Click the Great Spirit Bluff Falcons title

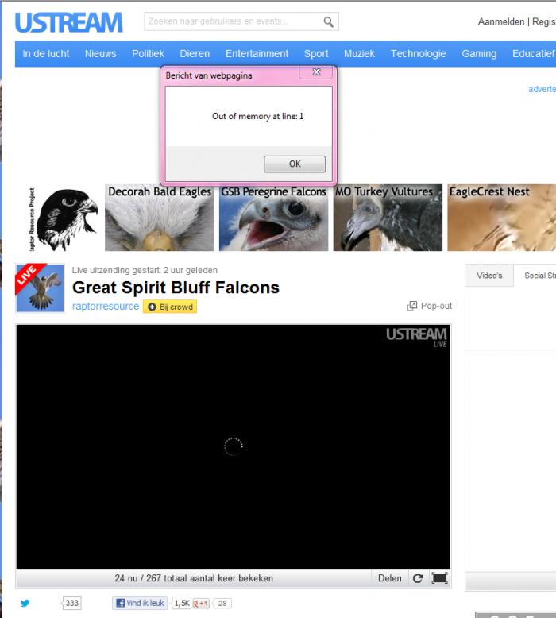(176, 288)
